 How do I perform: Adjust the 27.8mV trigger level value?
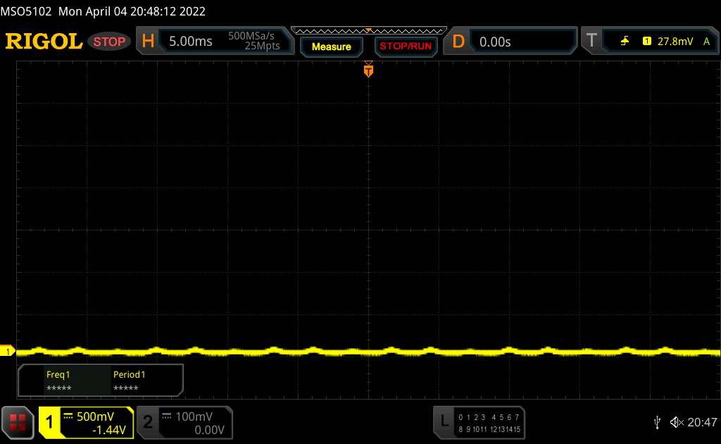pyautogui.click(x=675, y=42)
